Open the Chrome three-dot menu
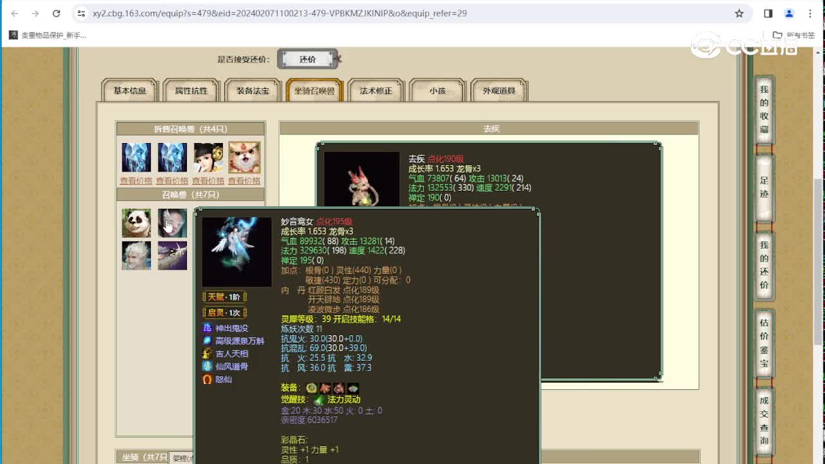Screen dimensions: 825x464 (x=810, y=13)
